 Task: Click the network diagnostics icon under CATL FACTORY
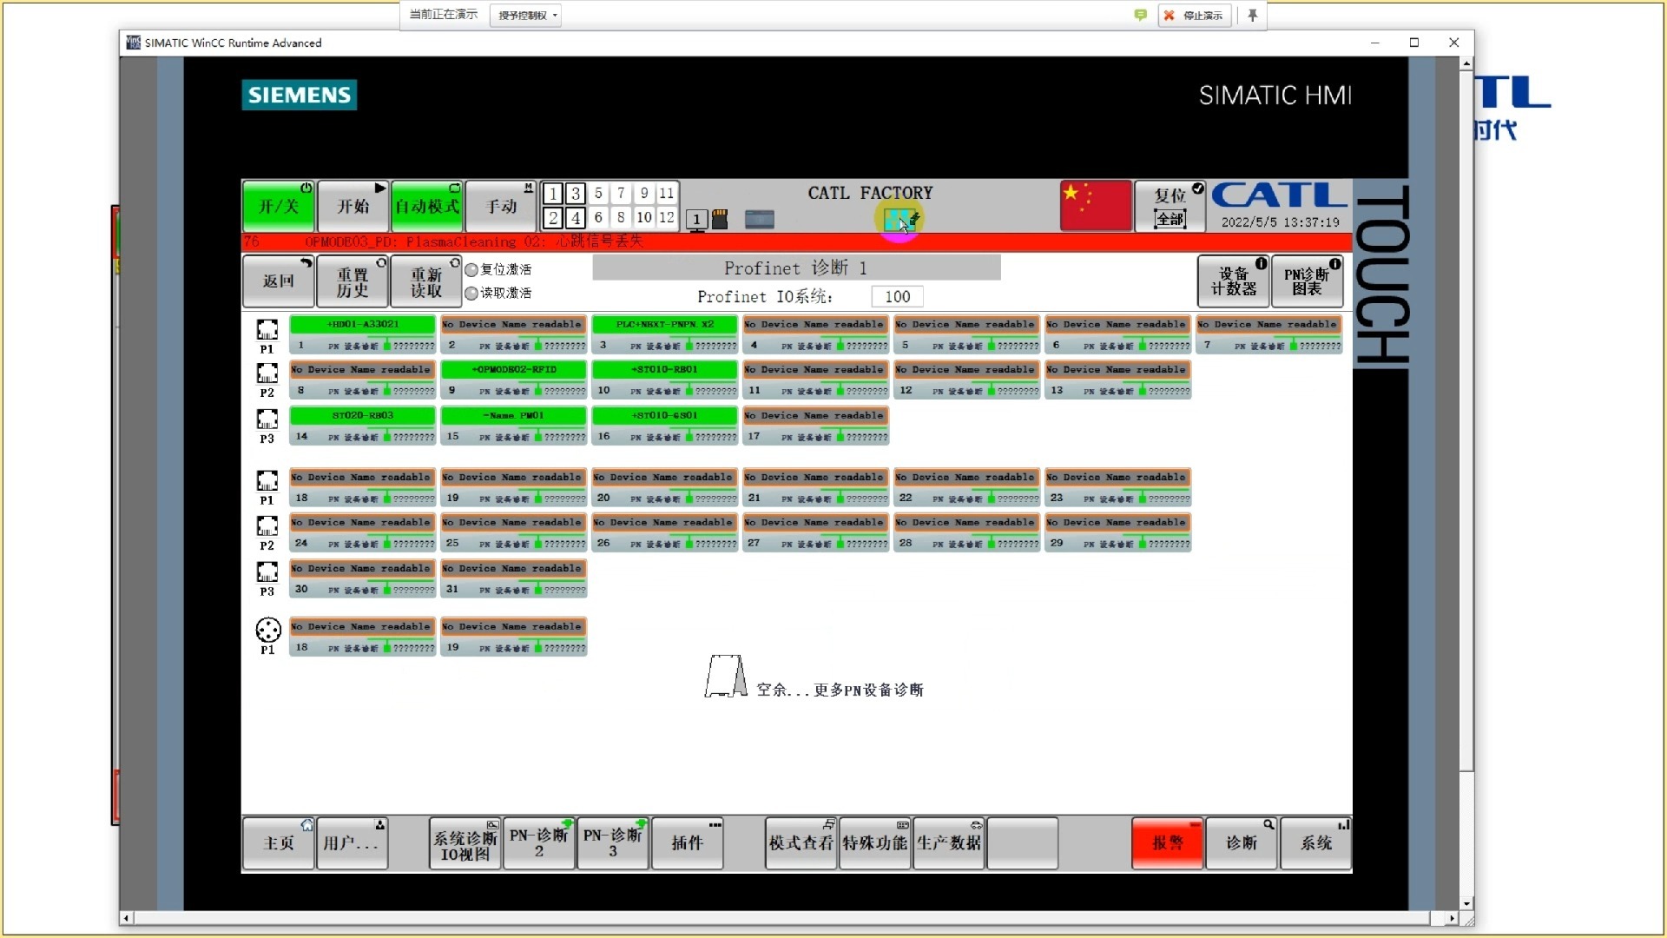coord(899,220)
